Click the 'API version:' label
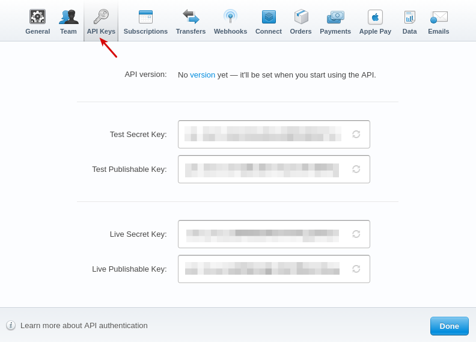Viewport: 476px width, 342px height. pyautogui.click(x=145, y=75)
